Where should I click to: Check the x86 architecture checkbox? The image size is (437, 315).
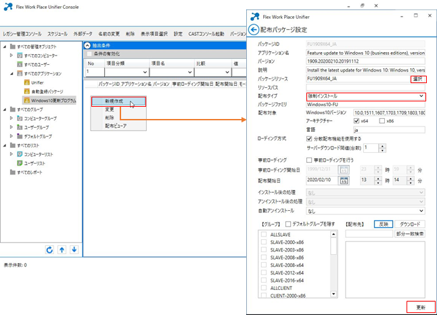click(x=382, y=121)
